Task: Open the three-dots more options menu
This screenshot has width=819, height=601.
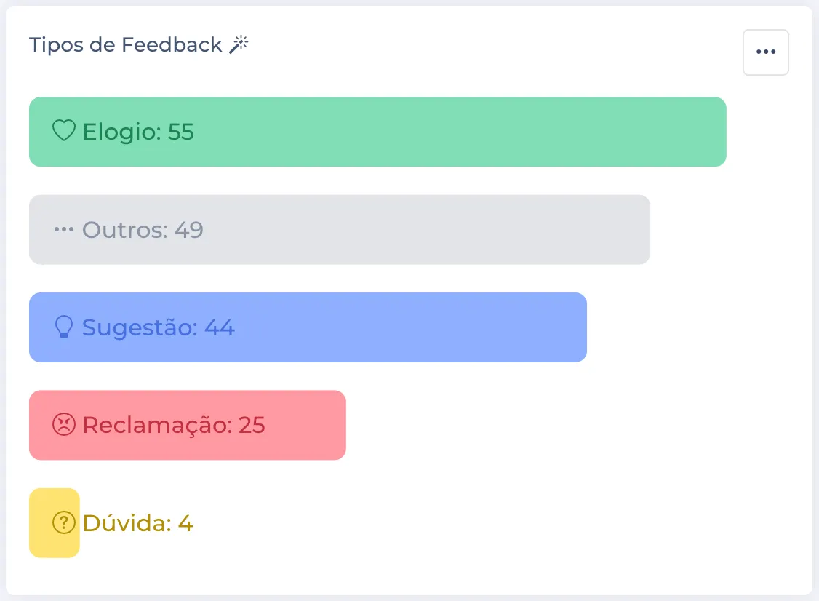Action: point(765,52)
